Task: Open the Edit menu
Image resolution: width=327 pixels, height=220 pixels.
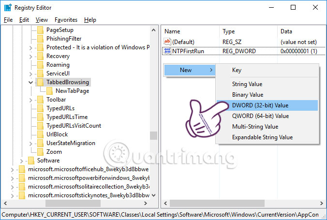Action: 24,20
